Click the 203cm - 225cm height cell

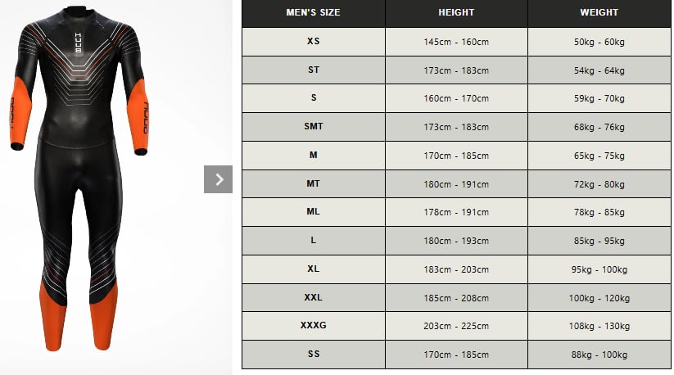click(x=456, y=326)
